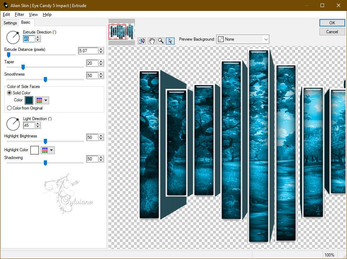The image size is (347, 259).
Task: Click the Highlight Brightness slider handle
Action: [x=45, y=141]
